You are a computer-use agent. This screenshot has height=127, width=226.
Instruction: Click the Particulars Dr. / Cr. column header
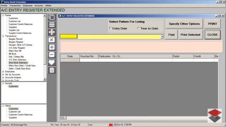(x=135, y=56)
